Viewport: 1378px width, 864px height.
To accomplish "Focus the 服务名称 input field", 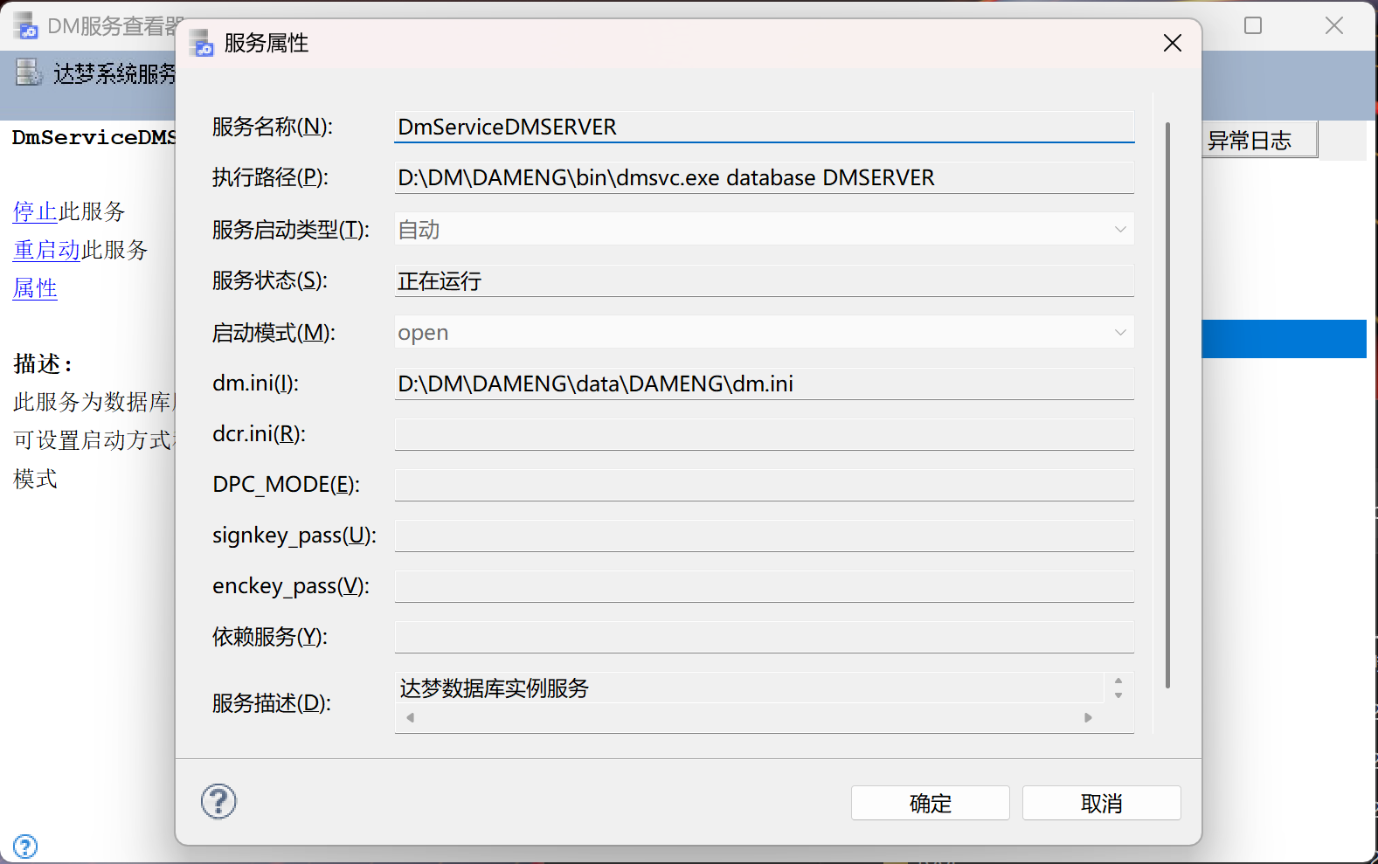I will [765, 127].
